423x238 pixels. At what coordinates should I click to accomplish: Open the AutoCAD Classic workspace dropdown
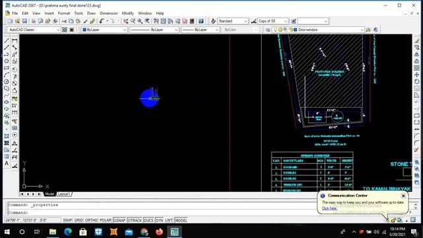pyautogui.click(x=34, y=30)
